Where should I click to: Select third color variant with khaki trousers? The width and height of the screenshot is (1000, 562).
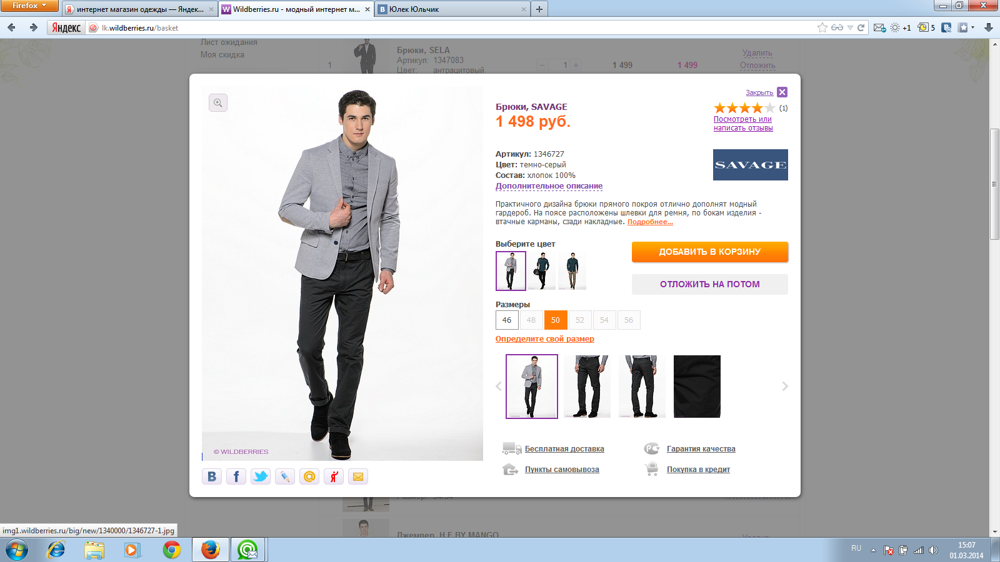point(572,271)
